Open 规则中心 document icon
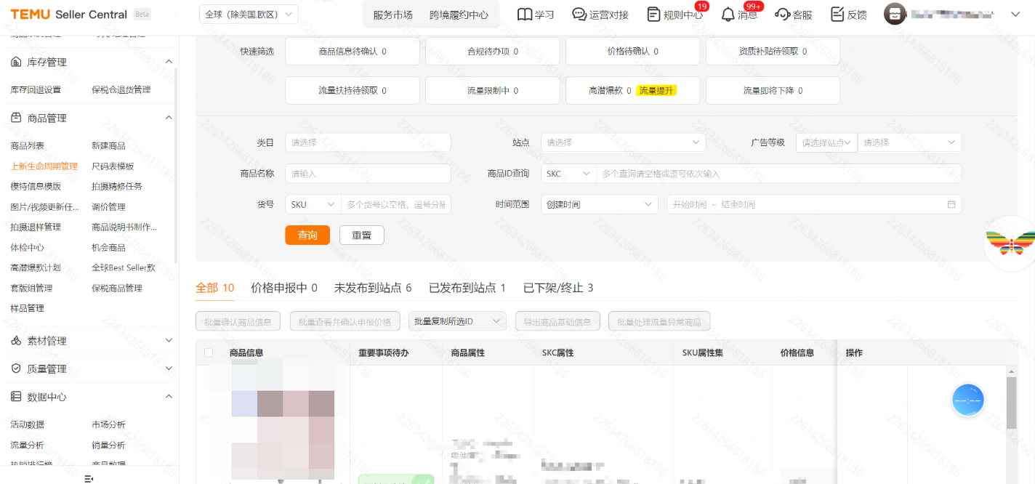 click(653, 15)
